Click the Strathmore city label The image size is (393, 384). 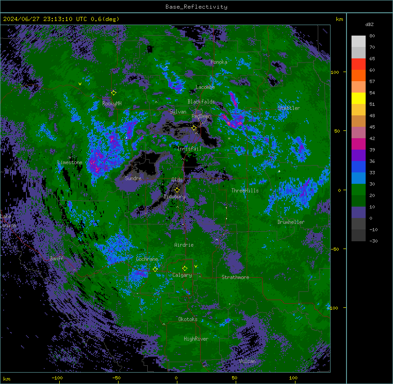point(235,277)
